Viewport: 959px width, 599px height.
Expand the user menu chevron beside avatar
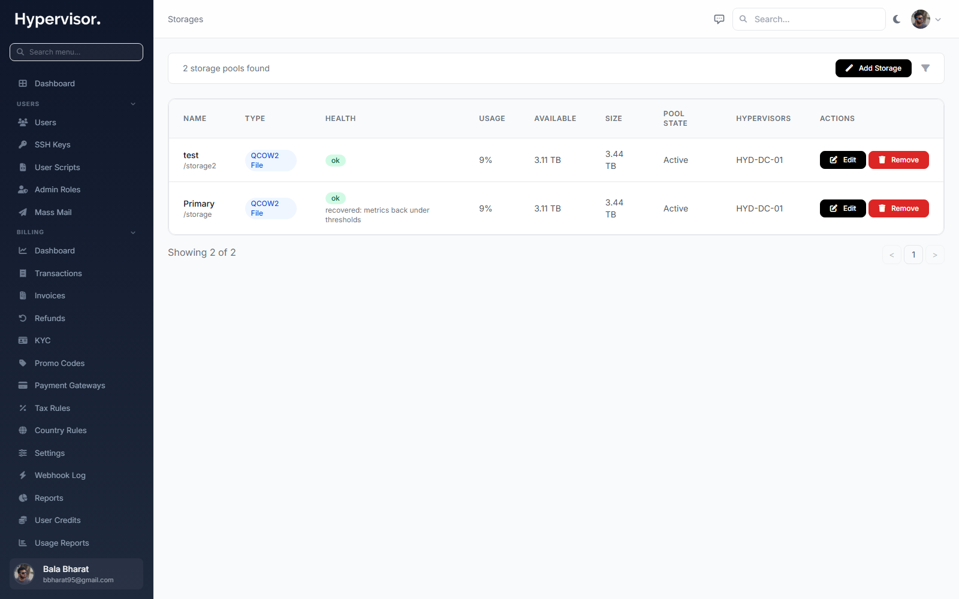tap(938, 19)
